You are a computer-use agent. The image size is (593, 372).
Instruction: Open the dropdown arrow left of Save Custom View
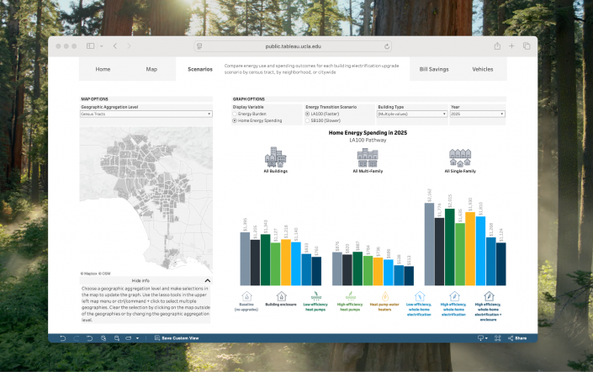pyautogui.click(x=137, y=338)
